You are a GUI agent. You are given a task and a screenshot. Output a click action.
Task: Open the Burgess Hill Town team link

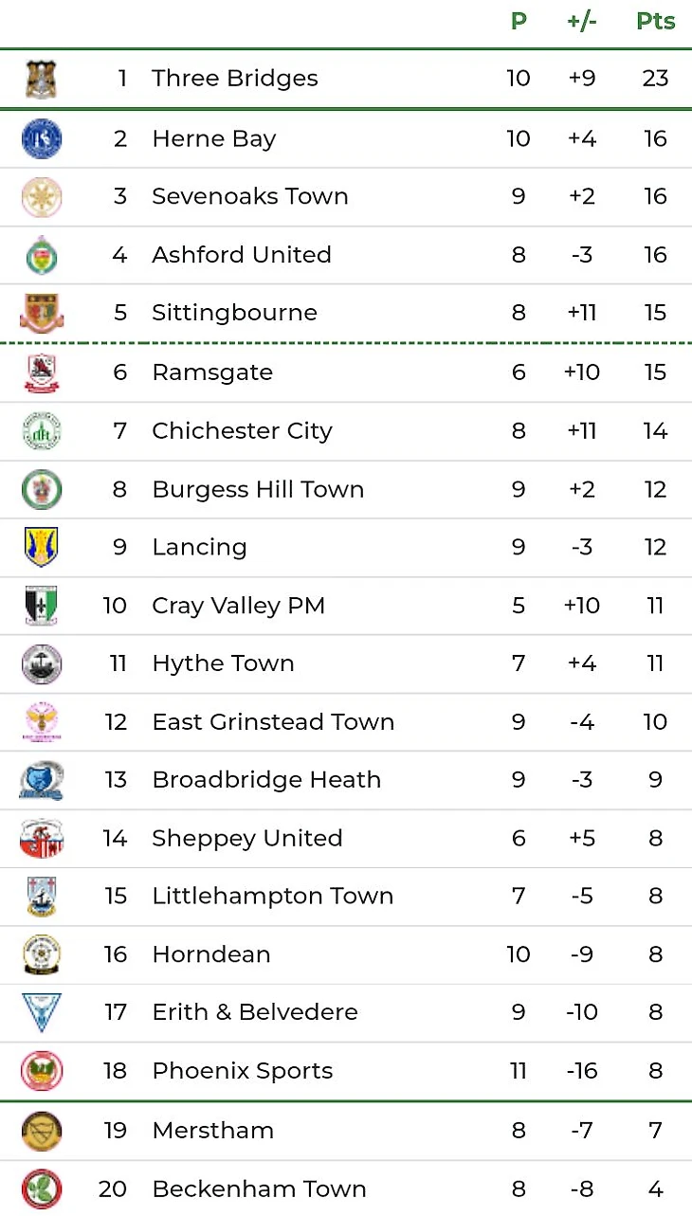258,489
